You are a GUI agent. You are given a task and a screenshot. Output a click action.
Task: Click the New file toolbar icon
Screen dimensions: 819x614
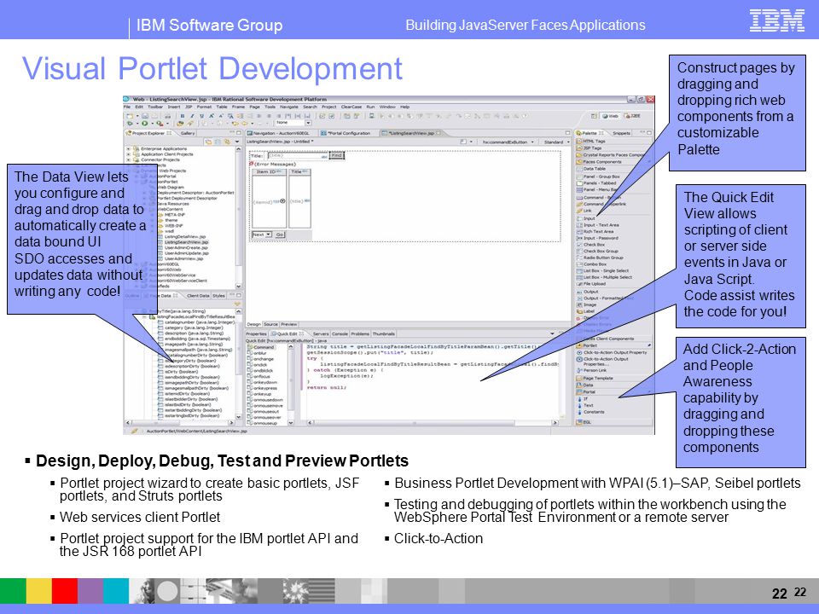click(x=130, y=116)
